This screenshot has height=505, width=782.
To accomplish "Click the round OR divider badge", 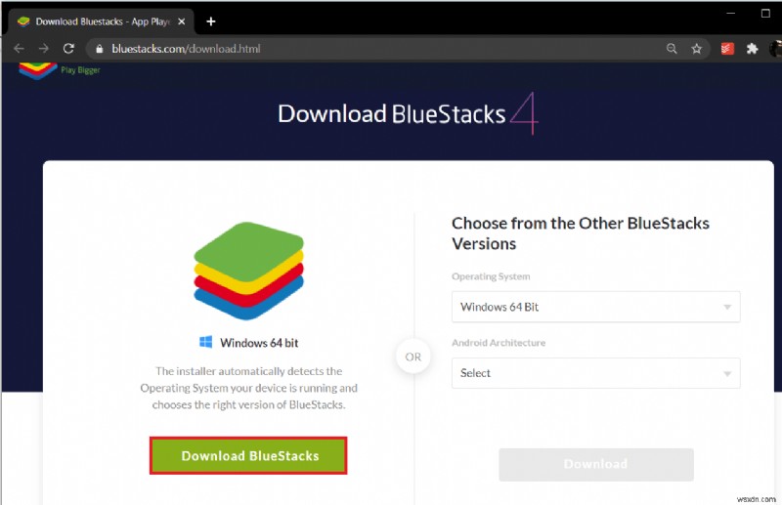I will (413, 357).
